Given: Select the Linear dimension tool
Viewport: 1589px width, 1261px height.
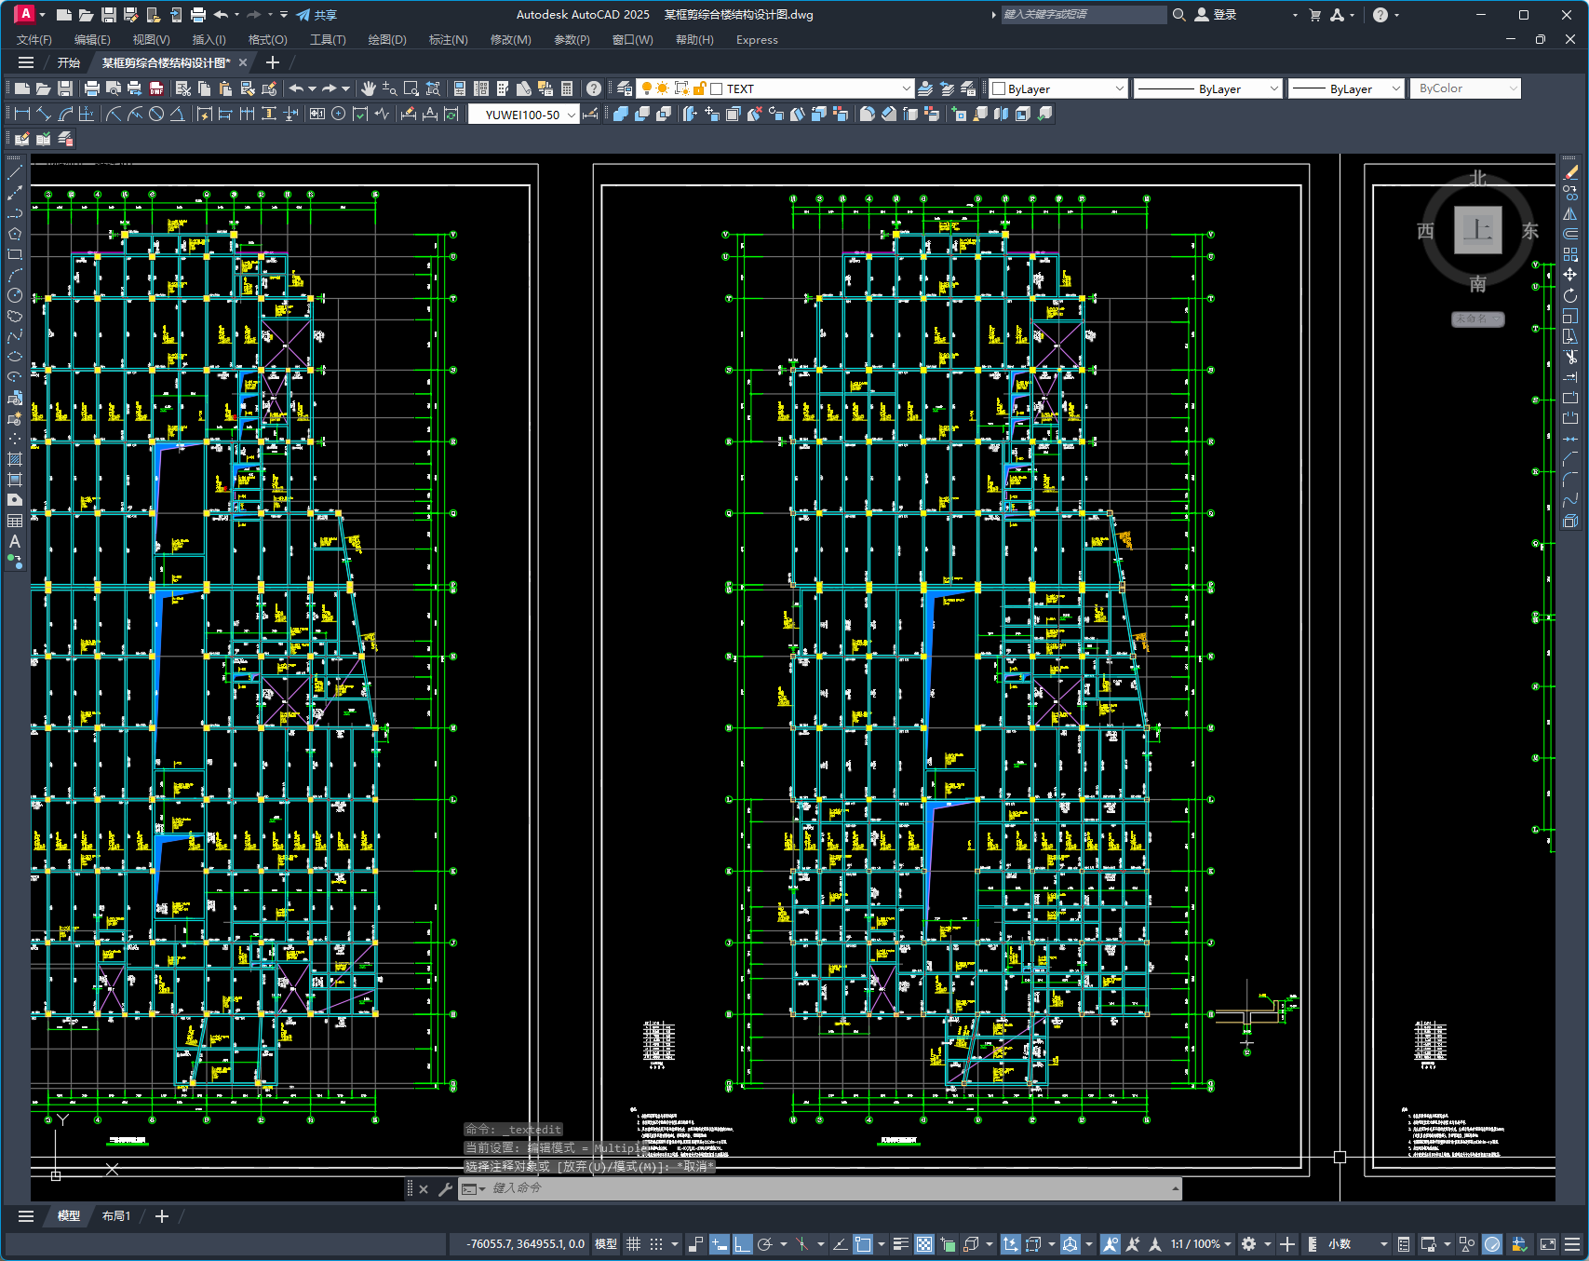Looking at the screenshot, I should [x=22, y=114].
